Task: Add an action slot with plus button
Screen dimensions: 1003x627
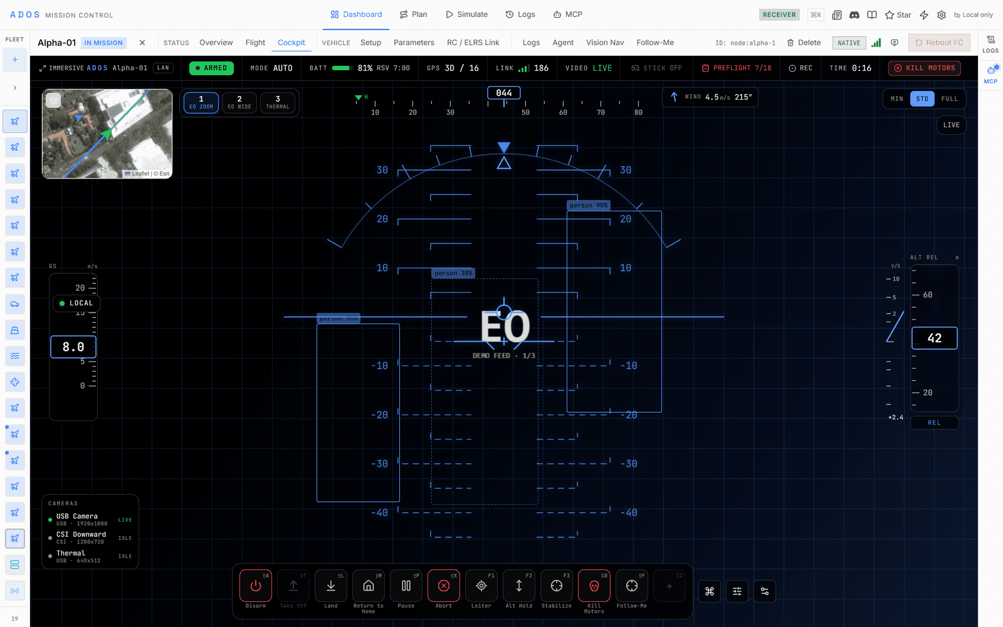Action: 670,586
